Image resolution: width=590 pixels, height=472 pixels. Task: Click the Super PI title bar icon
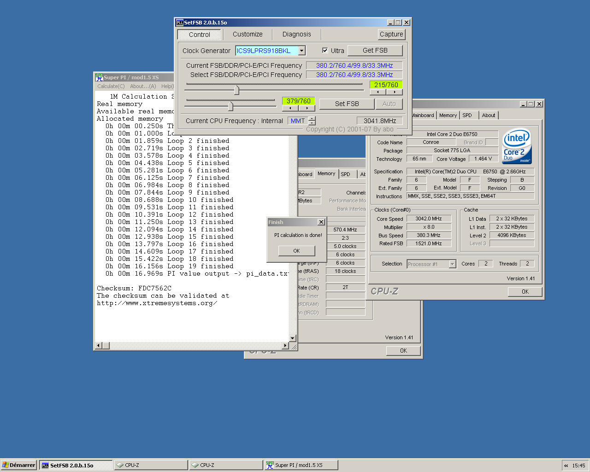point(99,77)
